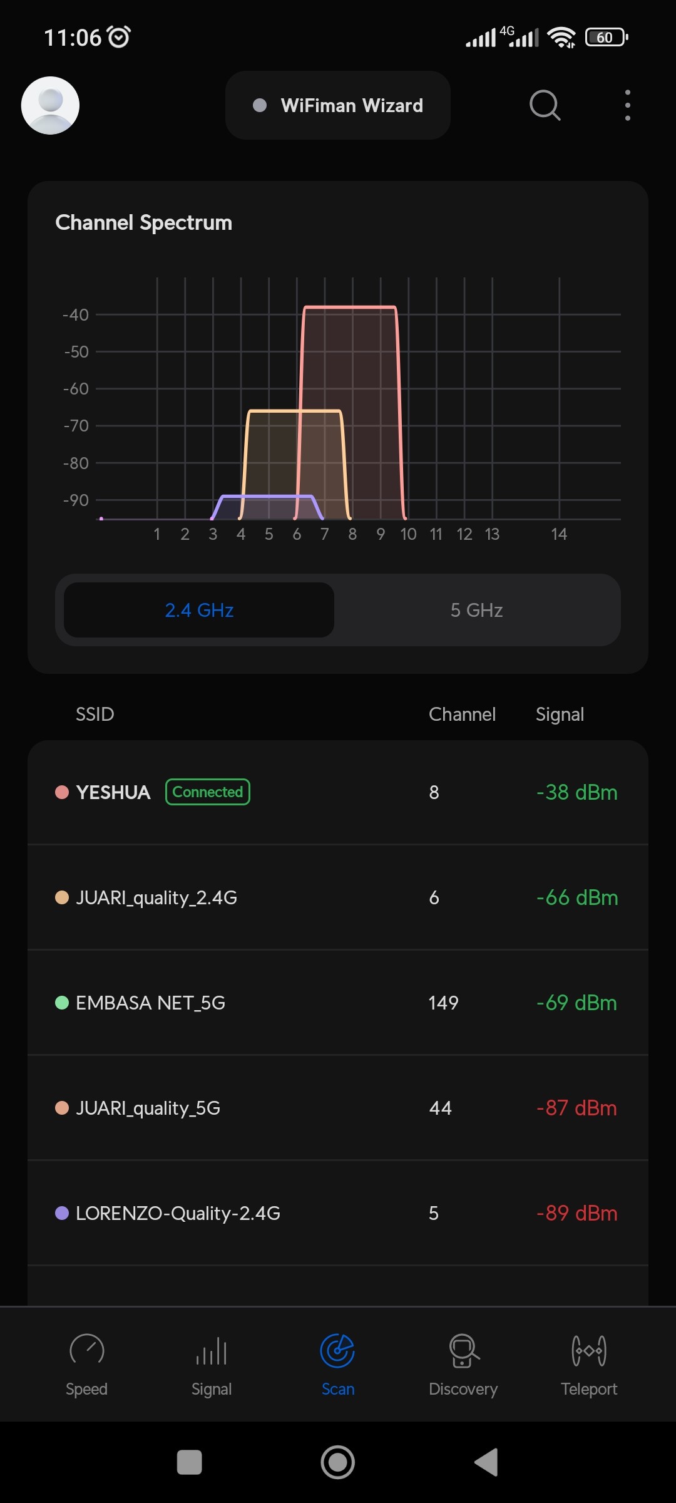The image size is (676, 1503).
Task: Open the Teleport tab icon
Action: click(589, 1350)
